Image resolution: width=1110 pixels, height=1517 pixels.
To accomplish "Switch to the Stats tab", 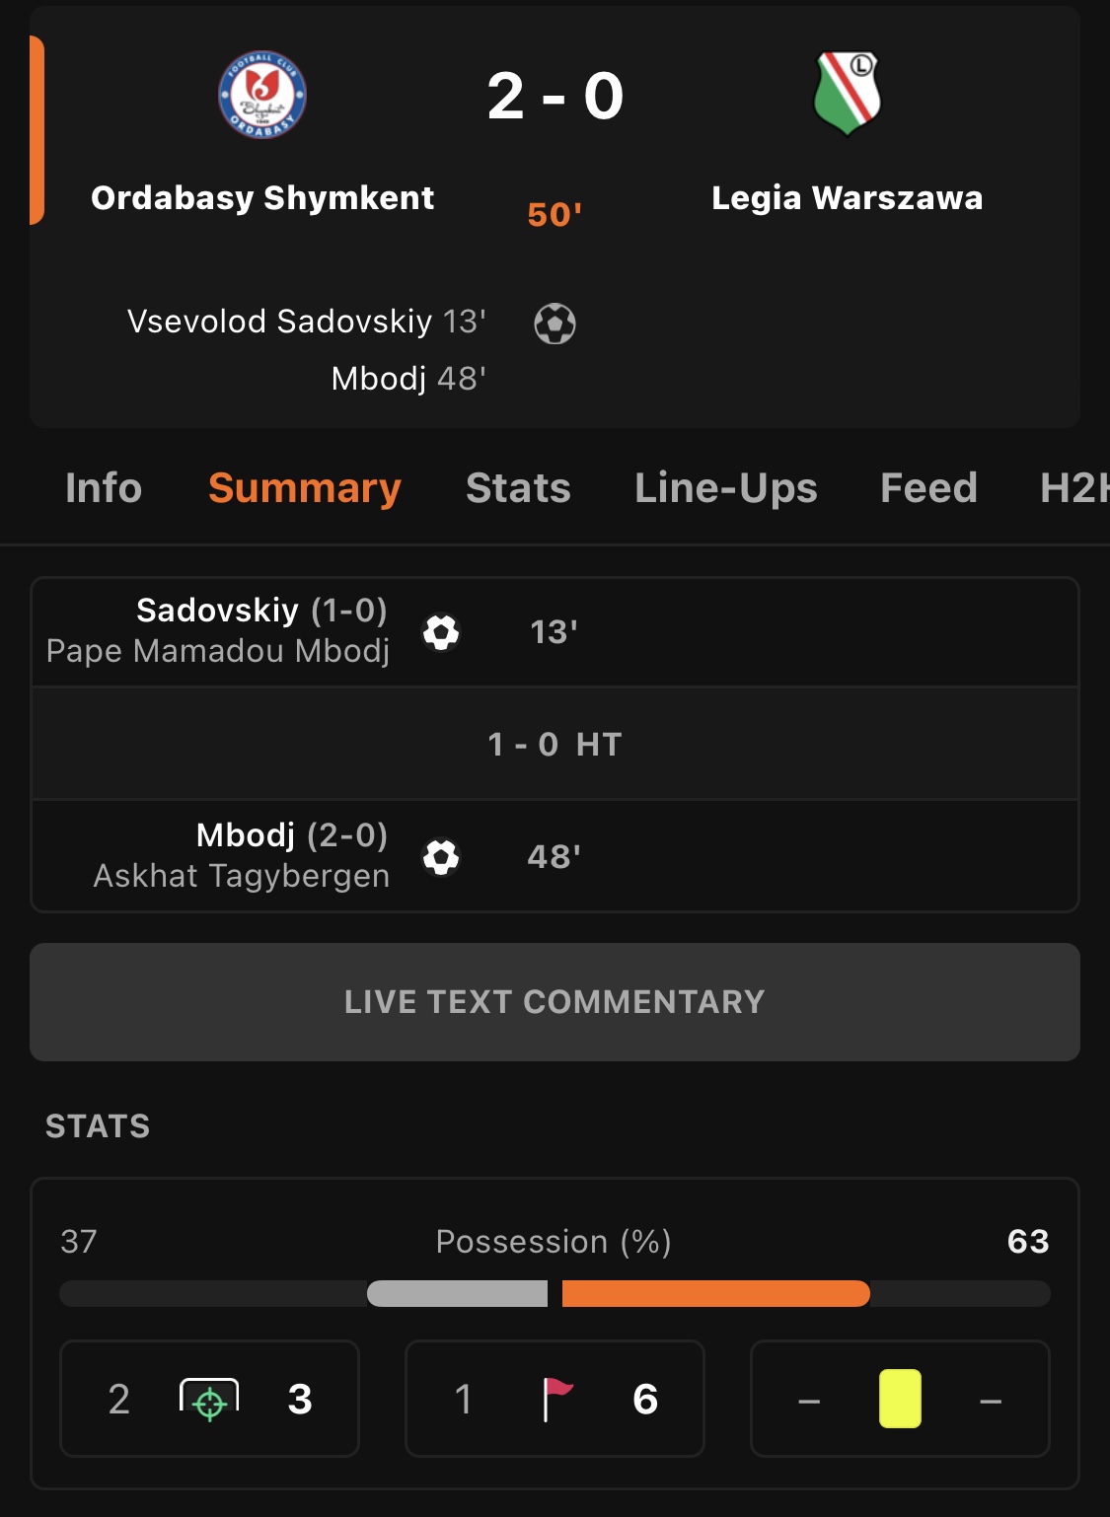I will [518, 488].
